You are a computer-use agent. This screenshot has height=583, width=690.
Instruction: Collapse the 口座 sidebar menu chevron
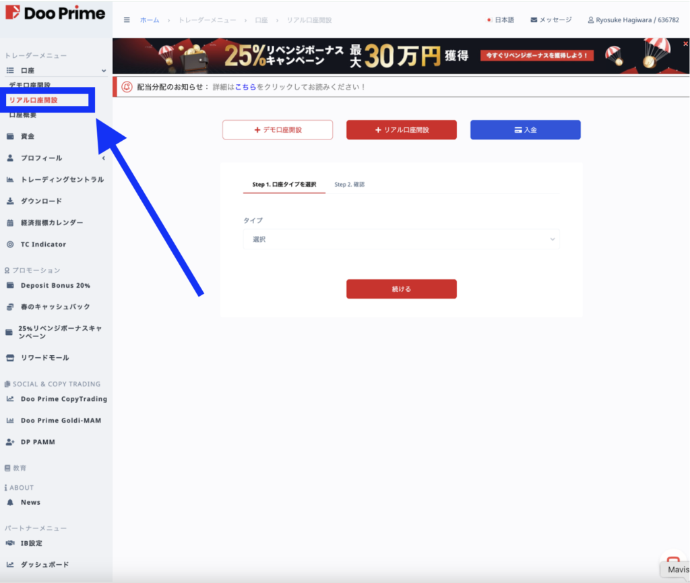[104, 70]
